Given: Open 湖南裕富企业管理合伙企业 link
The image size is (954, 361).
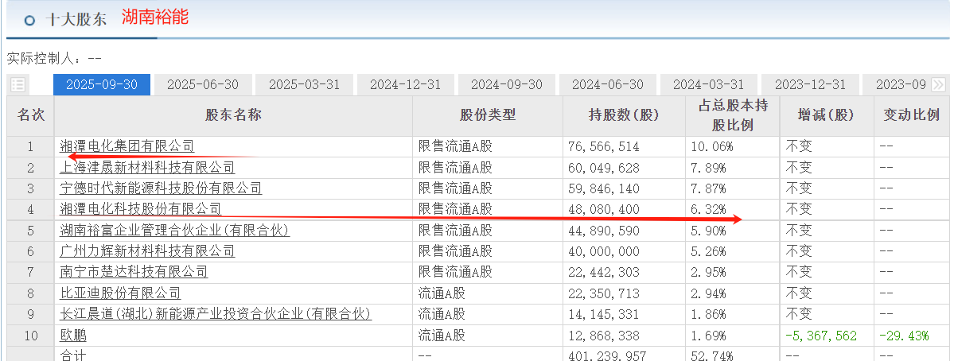Looking at the screenshot, I should point(174,231).
